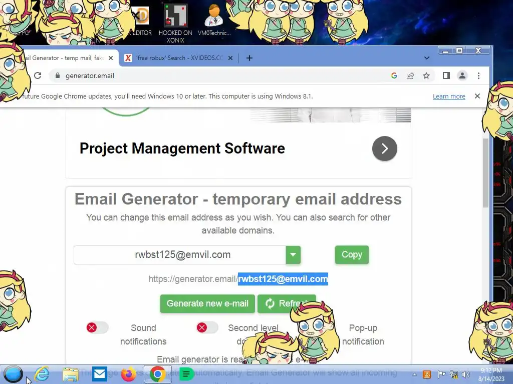Open the Windows Start orb
The width and height of the screenshot is (513, 384).
point(14,374)
